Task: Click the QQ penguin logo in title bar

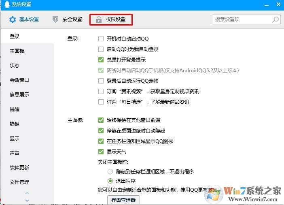Action: (7, 4)
